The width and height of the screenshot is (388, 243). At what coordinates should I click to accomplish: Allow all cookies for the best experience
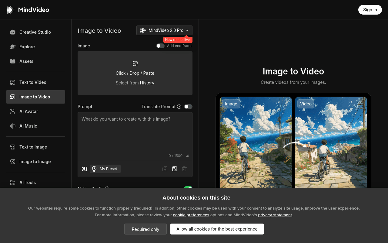pos(217,229)
